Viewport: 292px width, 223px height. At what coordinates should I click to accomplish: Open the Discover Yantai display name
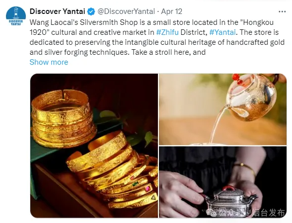(58, 11)
